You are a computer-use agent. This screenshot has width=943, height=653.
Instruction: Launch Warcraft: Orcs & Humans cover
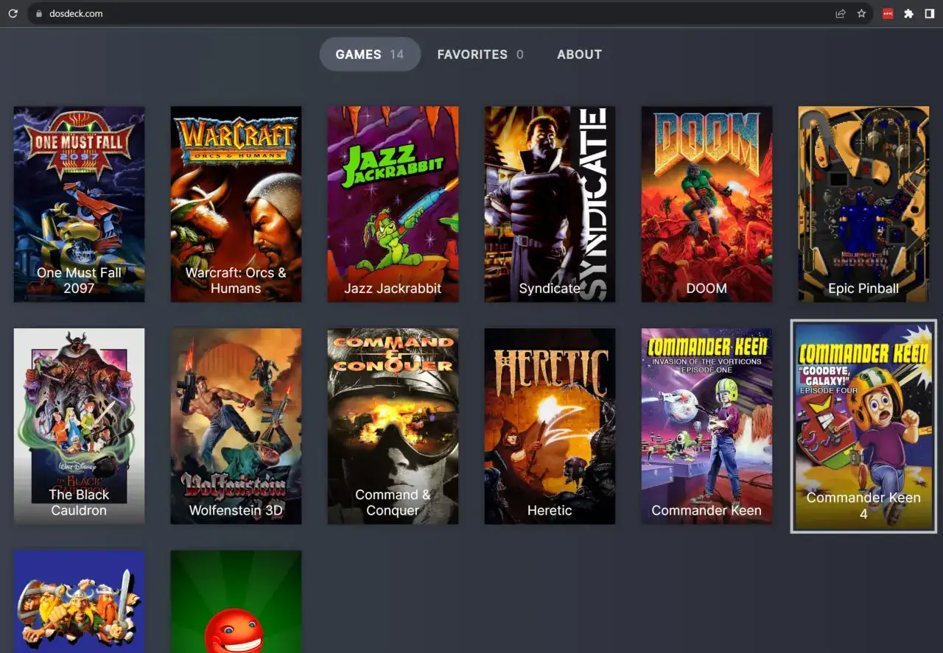[x=236, y=204]
